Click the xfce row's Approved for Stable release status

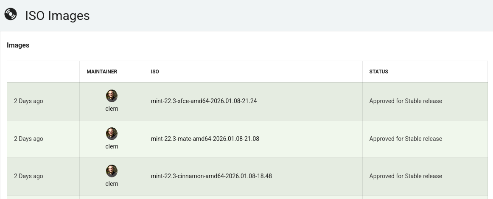pos(406,101)
